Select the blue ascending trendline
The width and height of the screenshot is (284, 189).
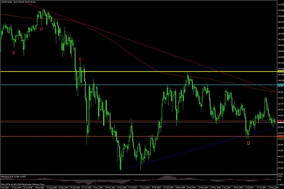point(199,148)
